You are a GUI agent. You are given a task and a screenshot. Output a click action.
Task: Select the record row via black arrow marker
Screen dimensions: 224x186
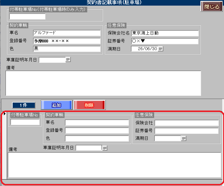coord(5,114)
